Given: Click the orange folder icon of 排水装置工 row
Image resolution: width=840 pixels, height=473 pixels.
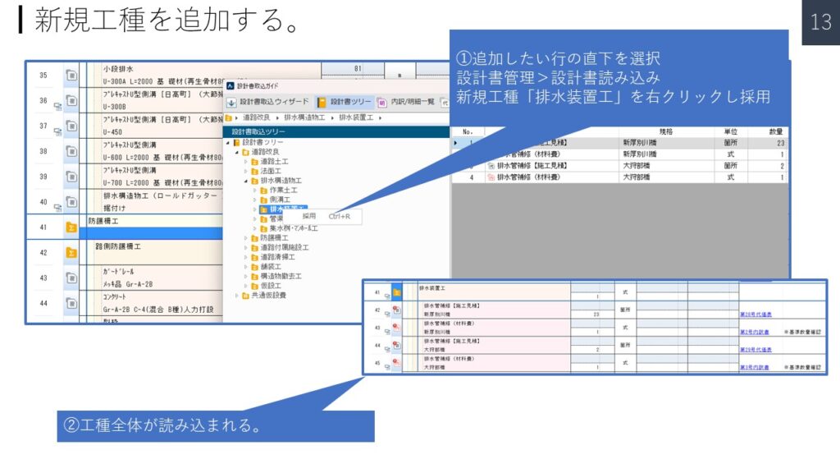Looking at the screenshot, I should point(396,292).
